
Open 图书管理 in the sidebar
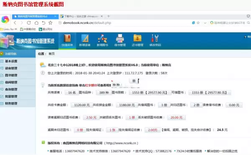pyautogui.click(x=18, y=75)
